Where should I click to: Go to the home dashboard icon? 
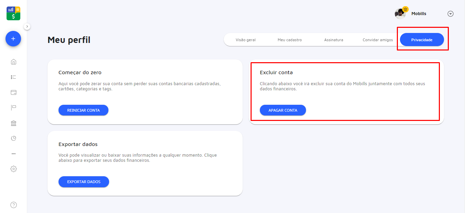point(13,62)
